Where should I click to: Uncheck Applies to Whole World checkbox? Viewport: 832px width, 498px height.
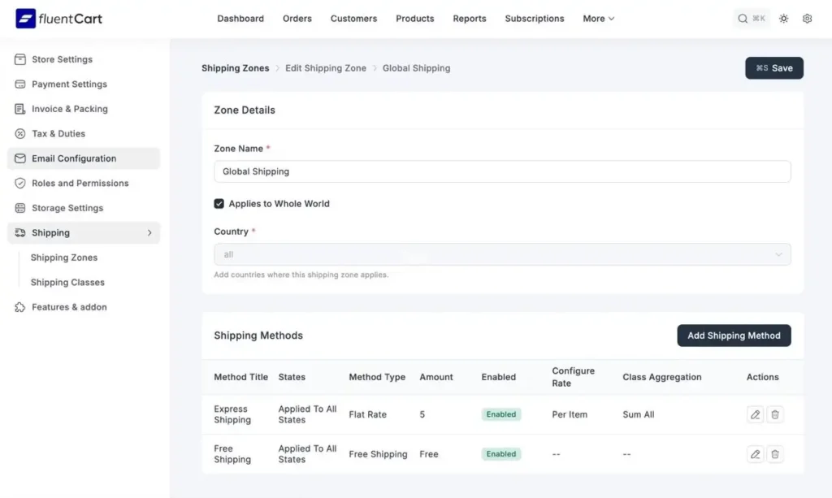(x=219, y=204)
